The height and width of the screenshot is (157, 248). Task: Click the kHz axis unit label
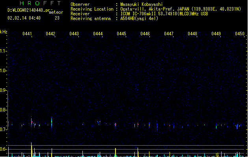pos(4,32)
